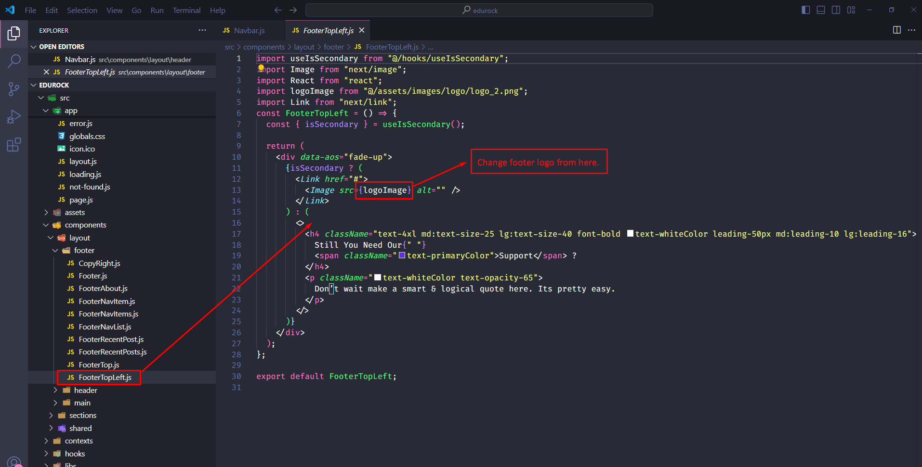Open Customize Layout icon

[x=852, y=10]
